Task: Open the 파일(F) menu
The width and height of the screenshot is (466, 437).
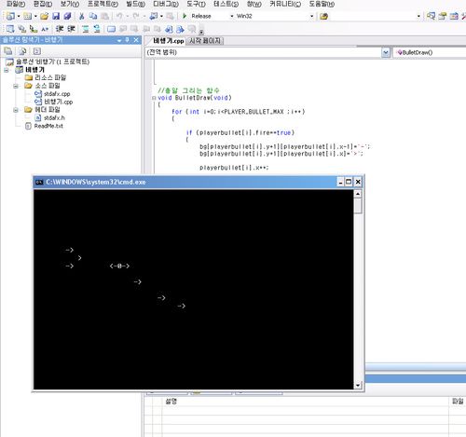Action: coord(16,4)
